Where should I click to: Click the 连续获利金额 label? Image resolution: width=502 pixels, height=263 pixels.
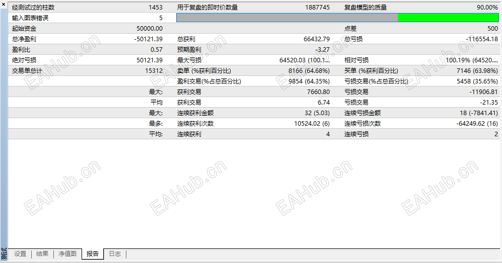point(195,113)
